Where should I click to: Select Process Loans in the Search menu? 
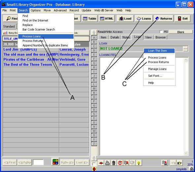(x=46, y=36)
